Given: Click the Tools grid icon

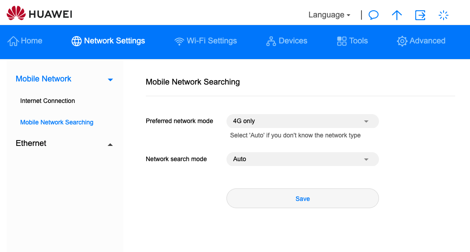Looking at the screenshot, I should (x=342, y=41).
